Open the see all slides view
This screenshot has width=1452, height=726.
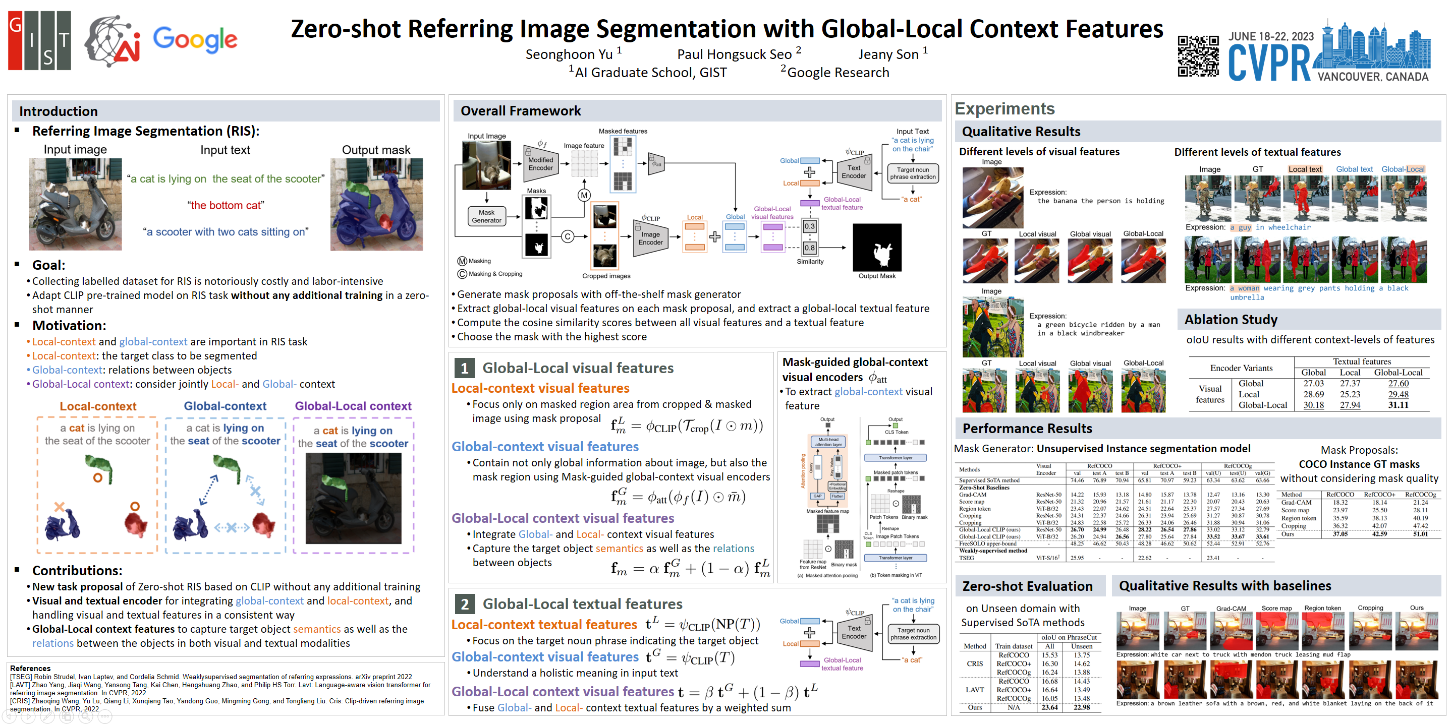67,716
